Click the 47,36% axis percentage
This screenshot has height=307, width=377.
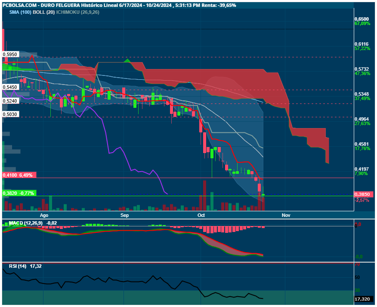pyautogui.click(x=362, y=73)
